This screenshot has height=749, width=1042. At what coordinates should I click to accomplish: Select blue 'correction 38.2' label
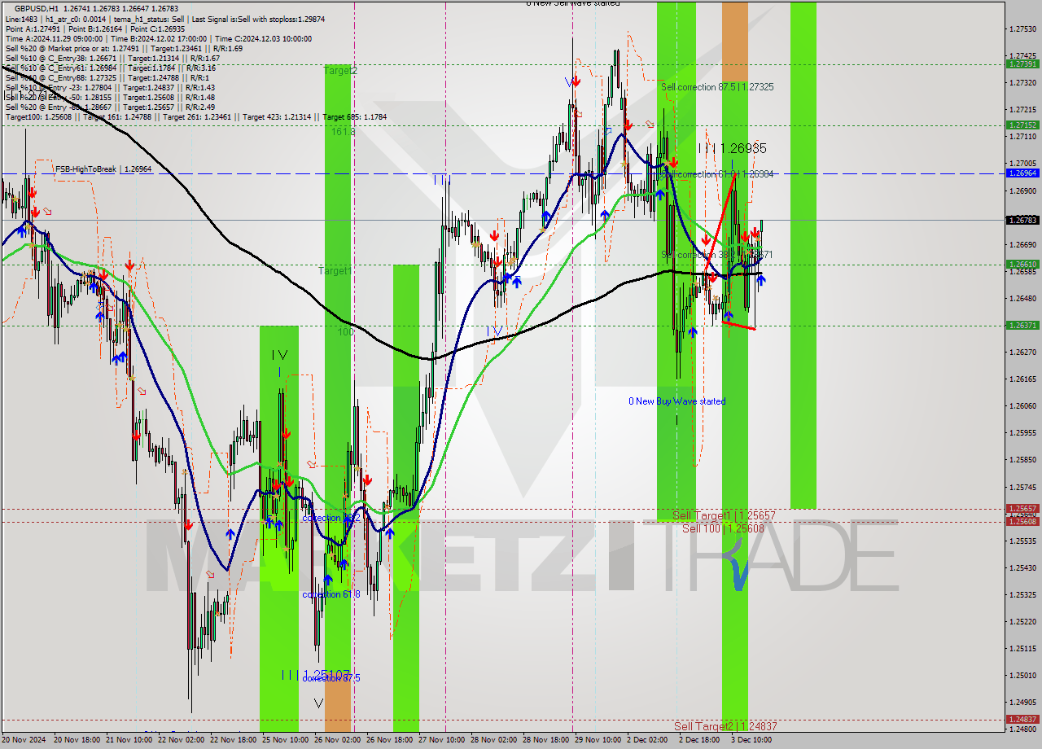pos(331,518)
